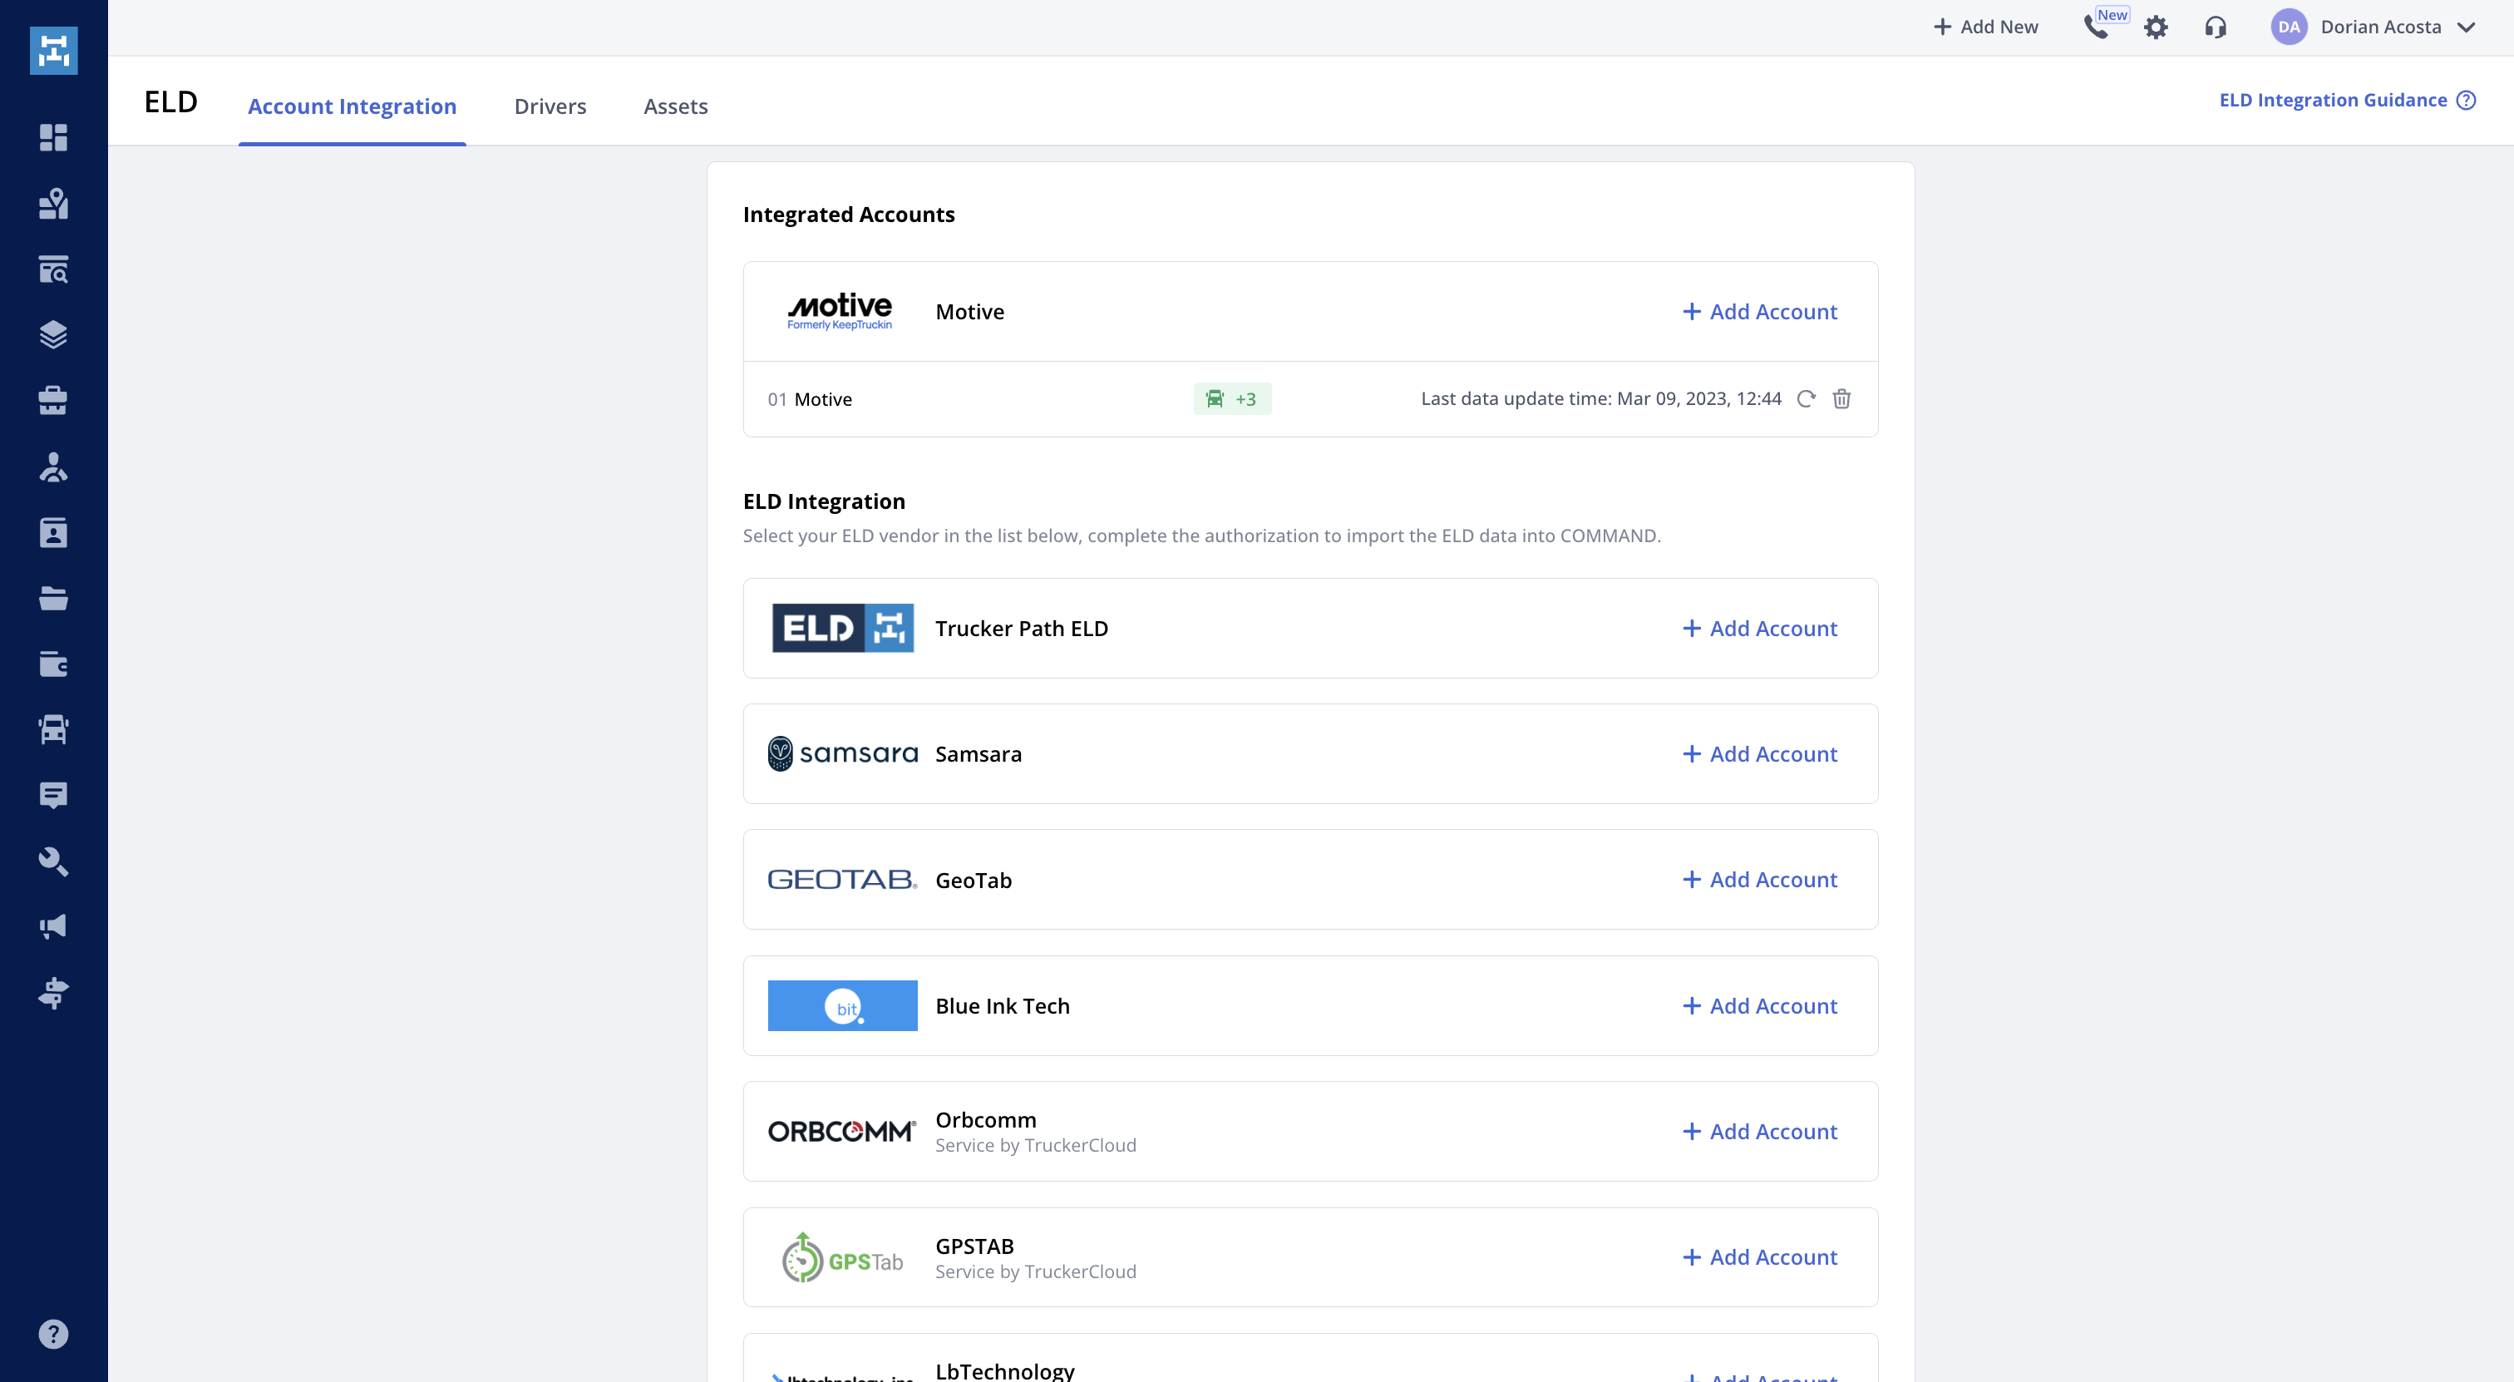
Task: Open the signpost icon in sidebar
Action: click(54, 993)
